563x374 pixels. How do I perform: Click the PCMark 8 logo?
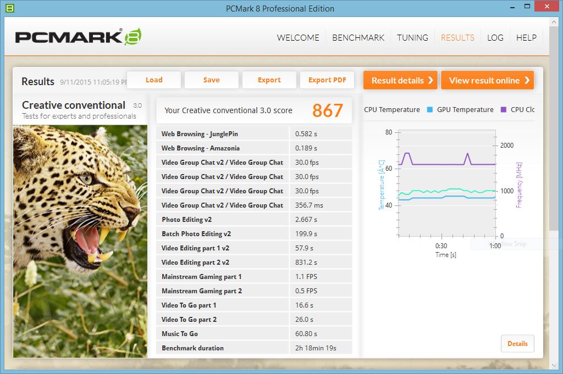(x=78, y=37)
